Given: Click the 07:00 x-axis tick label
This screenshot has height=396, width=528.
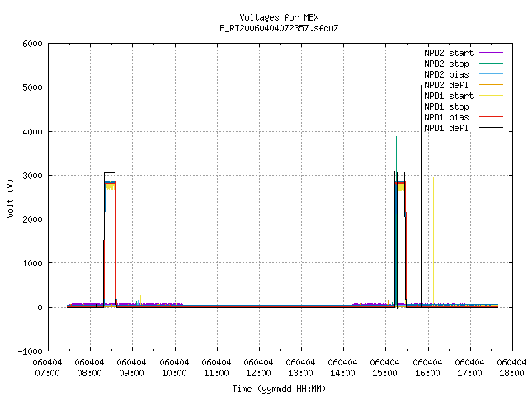Looking at the screenshot, I should point(48,373).
